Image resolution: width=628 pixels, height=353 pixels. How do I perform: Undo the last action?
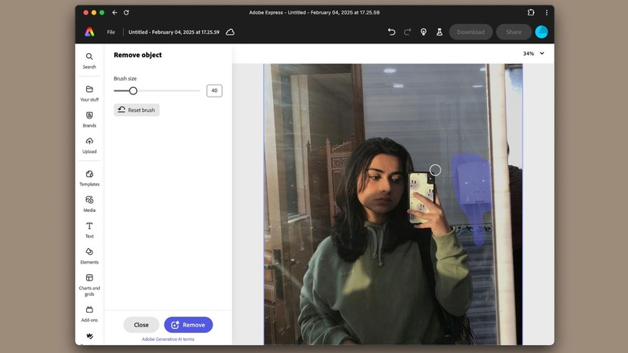(391, 32)
